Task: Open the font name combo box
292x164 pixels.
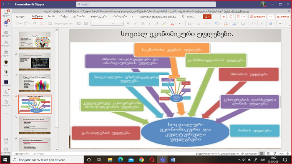Action: tap(103, 23)
